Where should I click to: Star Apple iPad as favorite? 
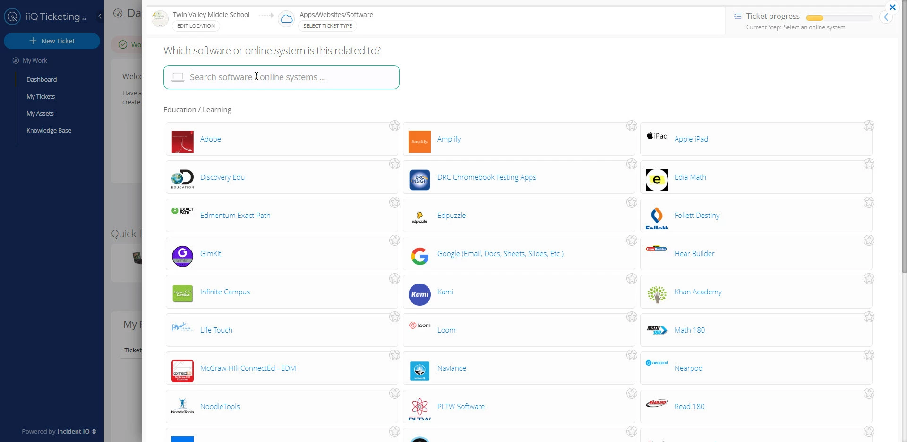[869, 125]
